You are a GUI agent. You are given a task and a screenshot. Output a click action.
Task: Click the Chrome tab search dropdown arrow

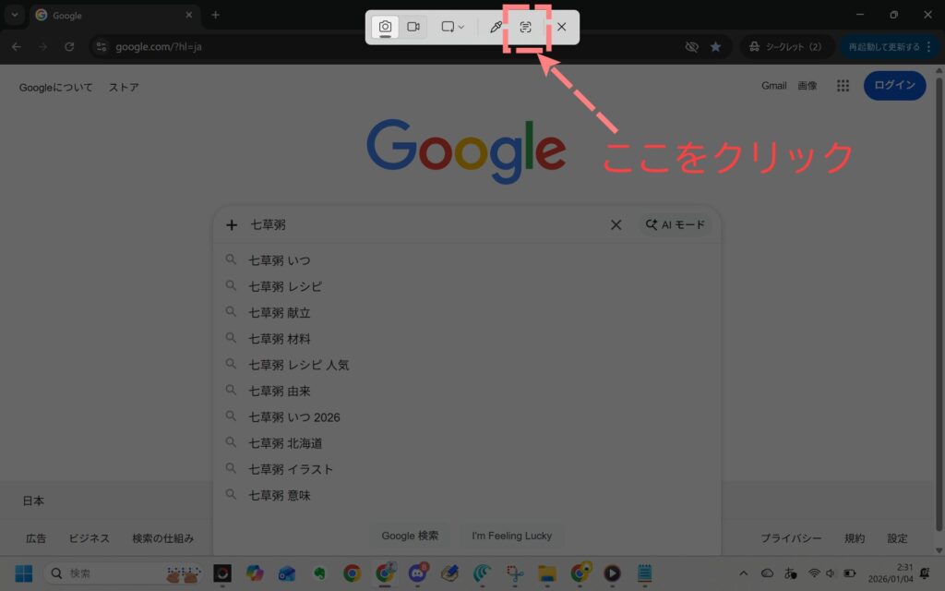14,15
